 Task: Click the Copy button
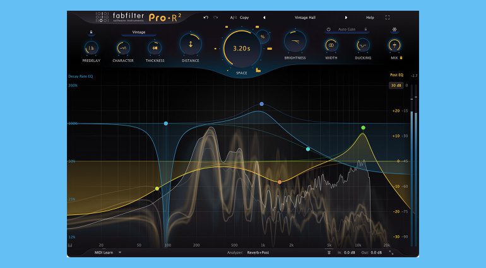point(244,18)
